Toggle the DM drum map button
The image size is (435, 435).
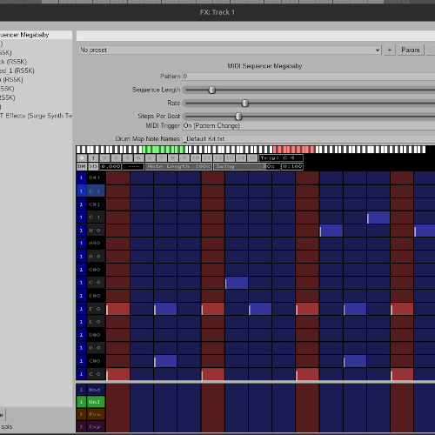coord(82,166)
